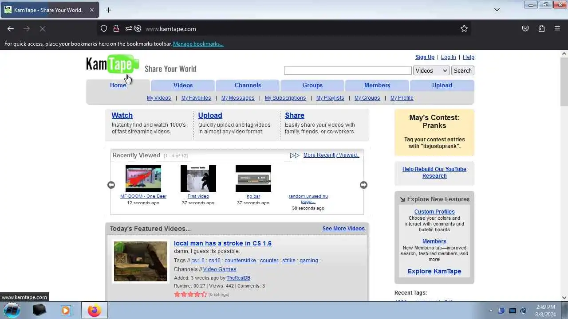Image resolution: width=568 pixels, height=319 pixels.
Task: Click the volume icon in system tray
Action: (x=523, y=311)
